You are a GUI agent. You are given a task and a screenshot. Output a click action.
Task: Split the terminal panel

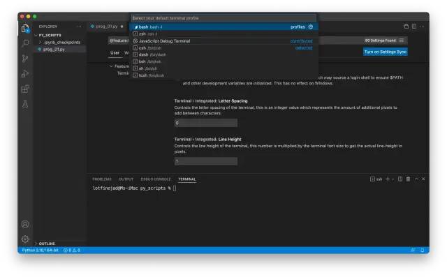(400, 179)
